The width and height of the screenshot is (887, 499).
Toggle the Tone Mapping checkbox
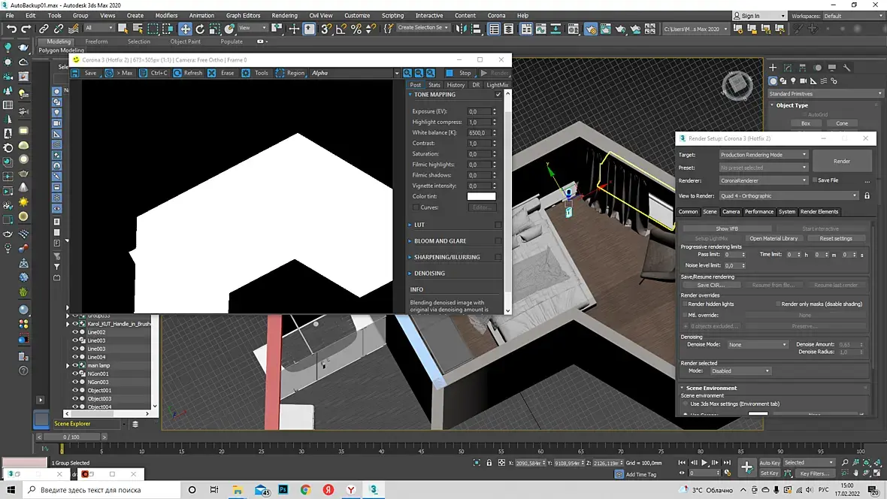click(x=498, y=95)
